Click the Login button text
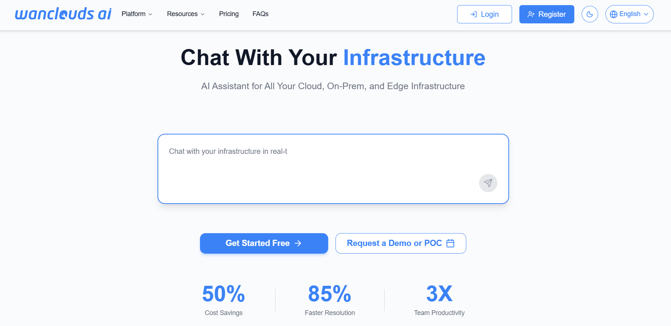This screenshot has width=671, height=326. pyautogui.click(x=490, y=14)
